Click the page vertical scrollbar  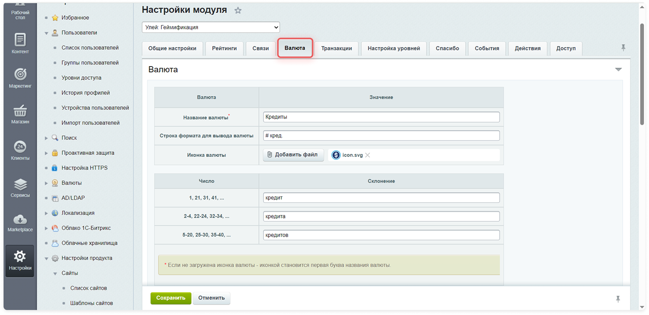642,74
